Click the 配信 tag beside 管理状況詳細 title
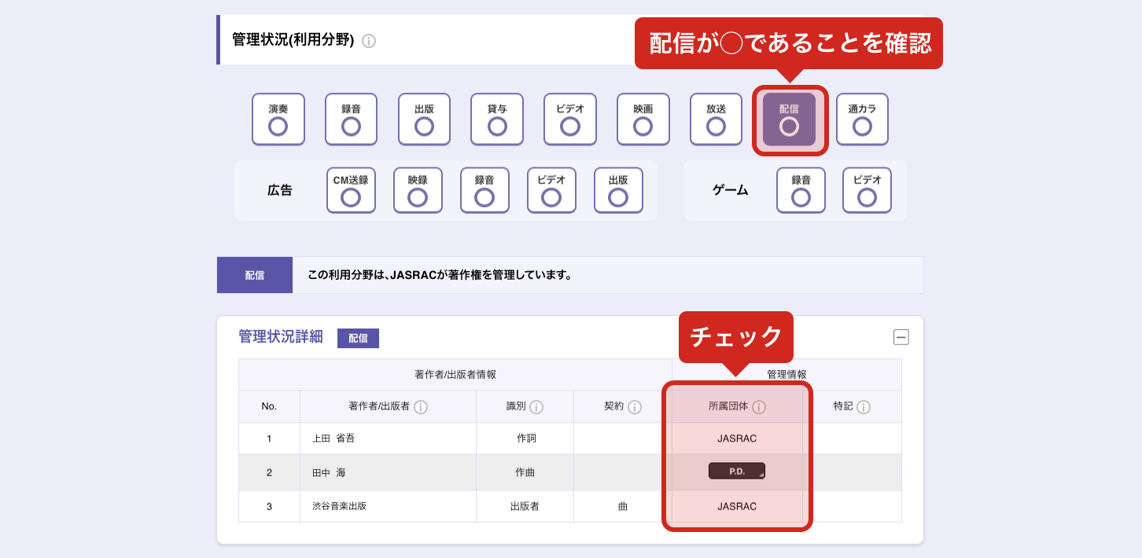 (x=358, y=339)
